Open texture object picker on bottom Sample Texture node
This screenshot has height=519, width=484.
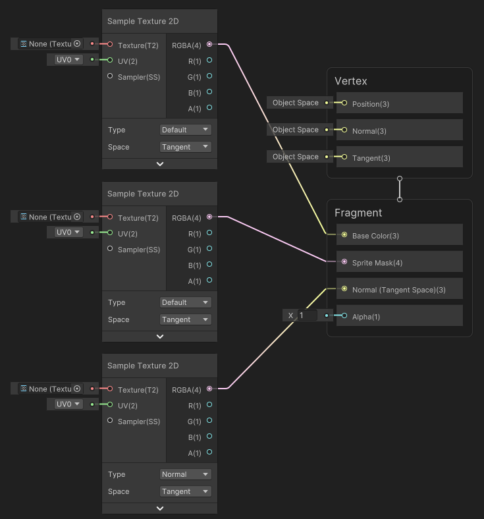[x=77, y=389]
